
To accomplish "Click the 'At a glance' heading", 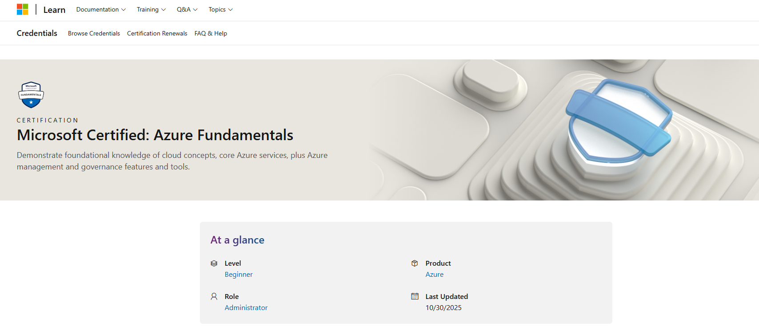I will tap(237, 240).
